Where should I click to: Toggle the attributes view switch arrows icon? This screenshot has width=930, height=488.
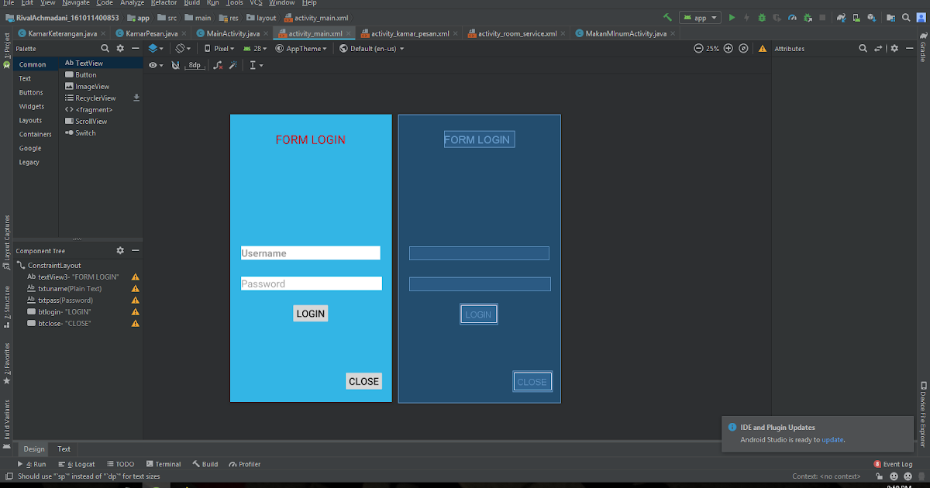point(878,48)
